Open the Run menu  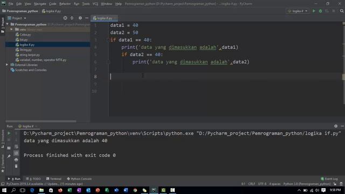click(77, 4)
